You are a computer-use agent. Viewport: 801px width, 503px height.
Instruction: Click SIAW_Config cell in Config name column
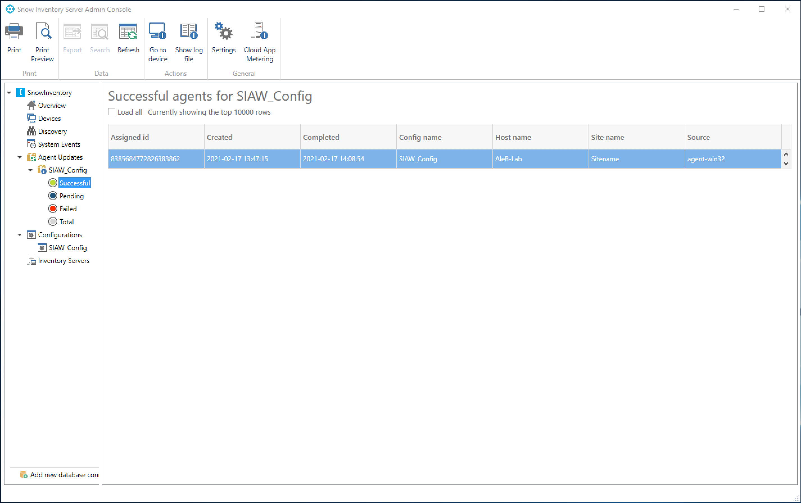pyautogui.click(x=444, y=159)
